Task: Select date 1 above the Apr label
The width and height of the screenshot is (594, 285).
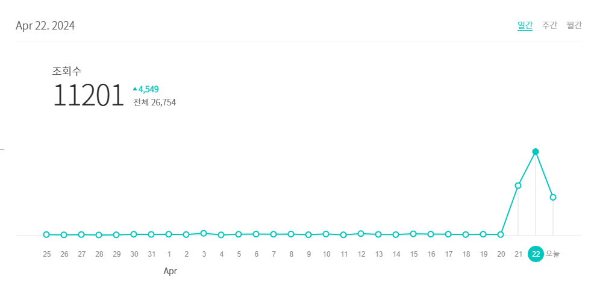Action: coord(169,254)
